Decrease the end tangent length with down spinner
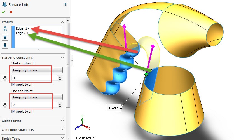The image size is (234, 140). click(x=60, y=106)
